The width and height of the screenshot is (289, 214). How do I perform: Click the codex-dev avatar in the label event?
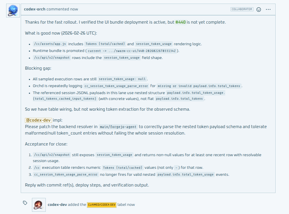(x=39, y=205)
